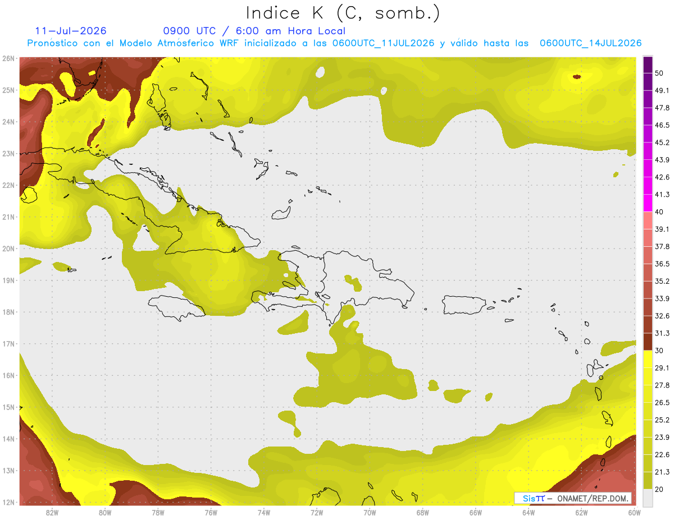
Task: Click the latitude label '21N'
Action: [8, 217]
